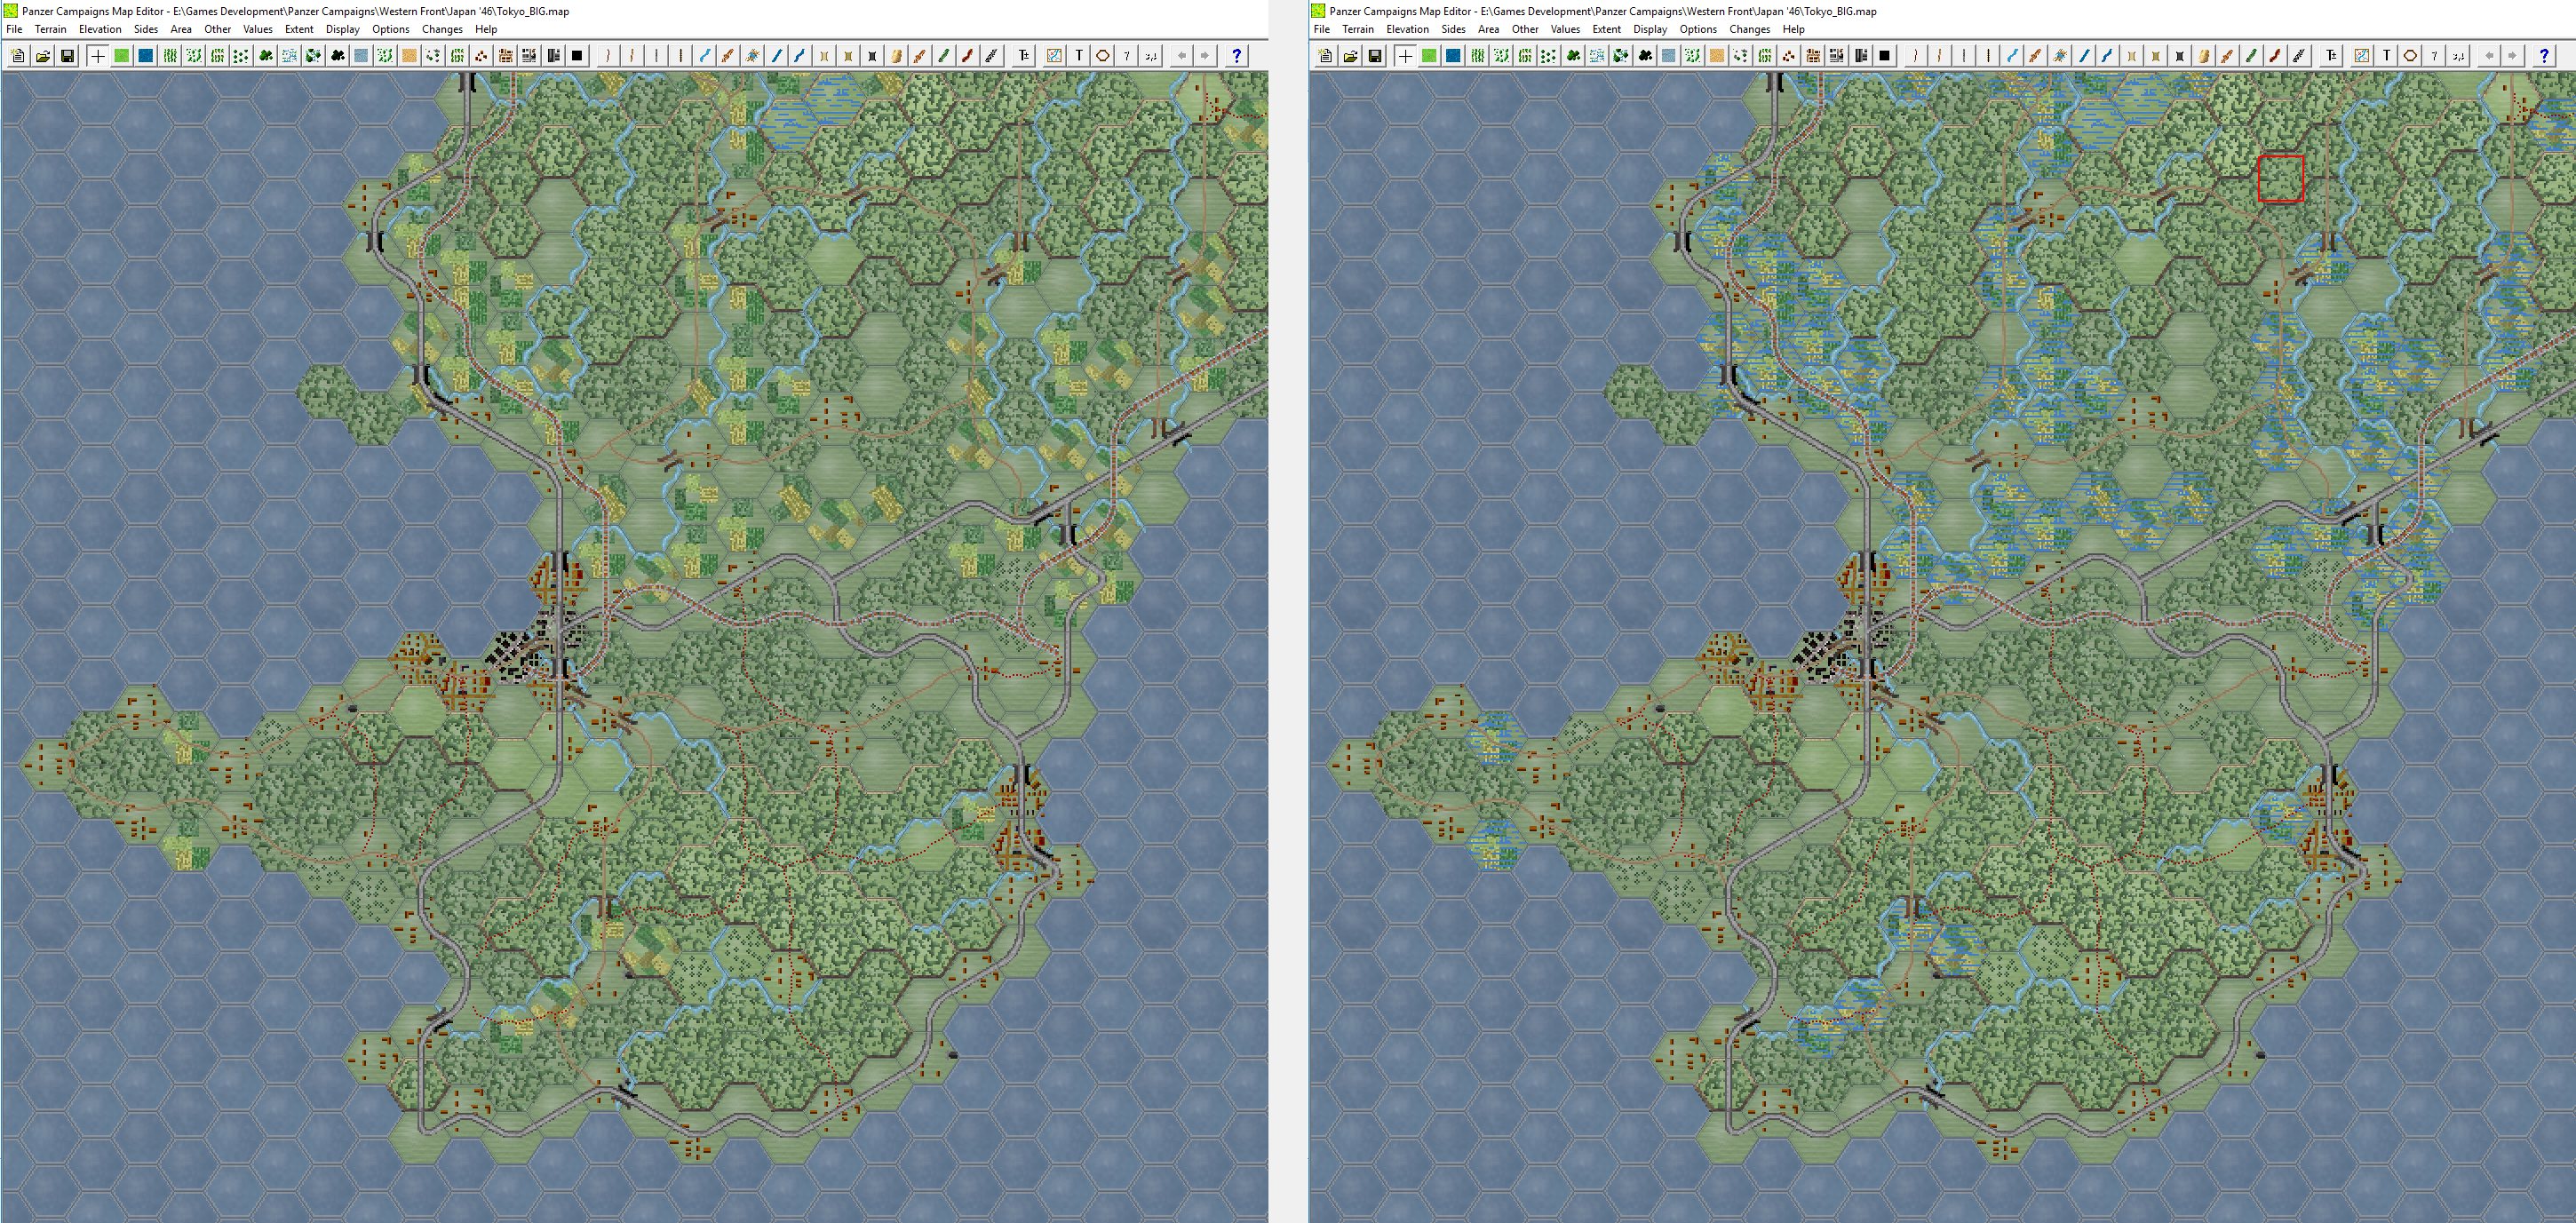The width and height of the screenshot is (2576, 1223).
Task: Click the mini-map icon in right window
Action: [x=2362, y=56]
